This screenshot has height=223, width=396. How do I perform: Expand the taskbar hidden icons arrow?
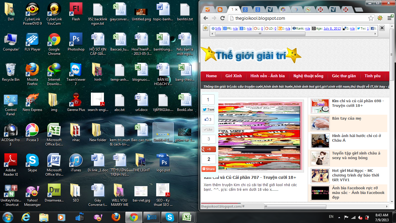[x=339, y=217]
